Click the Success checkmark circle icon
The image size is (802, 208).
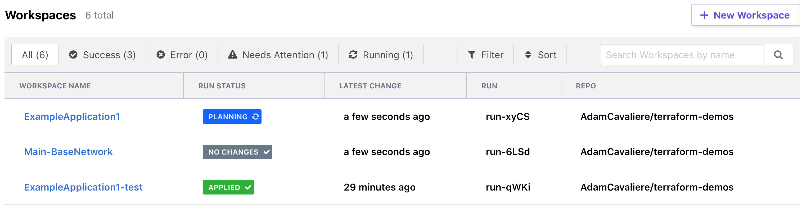click(73, 55)
